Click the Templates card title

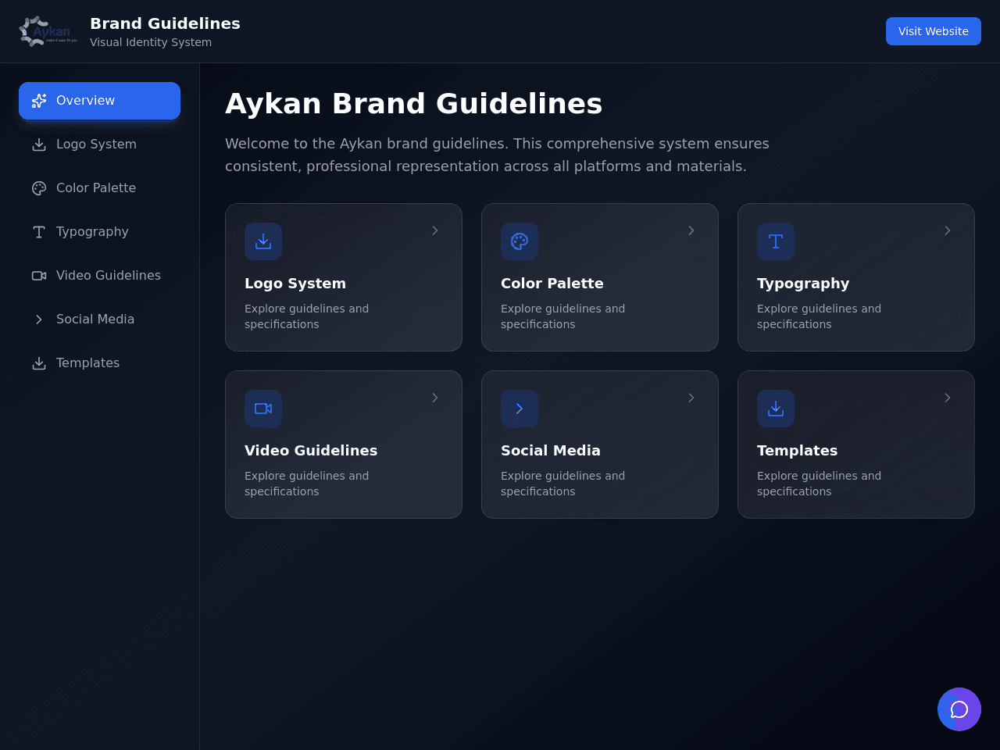click(797, 451)
